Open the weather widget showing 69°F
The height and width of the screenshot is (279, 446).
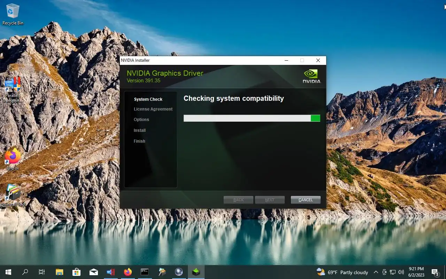point(342,272)
